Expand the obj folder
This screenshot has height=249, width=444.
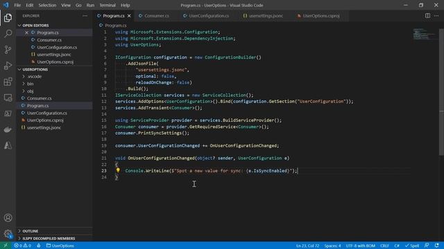pyautogui.click(x=30, y=91)
